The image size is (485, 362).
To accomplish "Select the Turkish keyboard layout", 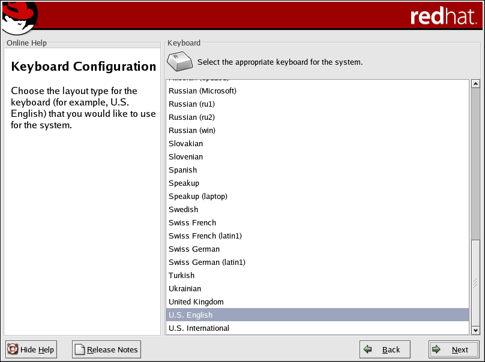I will tap(181, 275).
